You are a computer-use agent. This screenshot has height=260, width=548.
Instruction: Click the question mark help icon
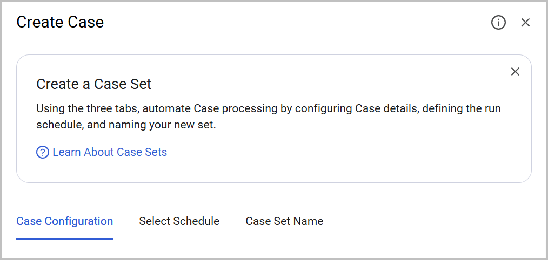[43, 152]
